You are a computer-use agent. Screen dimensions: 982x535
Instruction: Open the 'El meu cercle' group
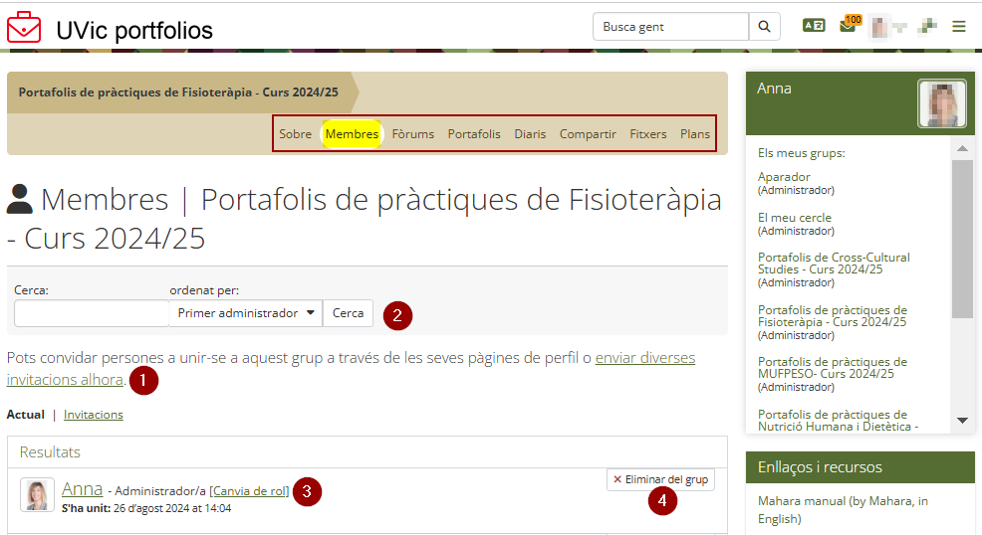pyautogui.click(x=795, y=218)
